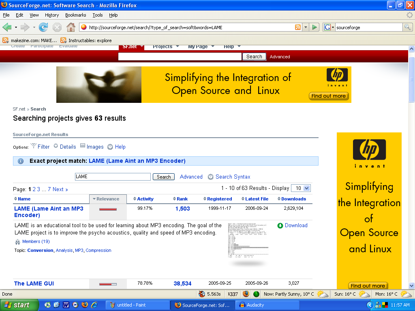Click the Start button
This screenshot has width=415, height=311.
click(x=19, y=305)
